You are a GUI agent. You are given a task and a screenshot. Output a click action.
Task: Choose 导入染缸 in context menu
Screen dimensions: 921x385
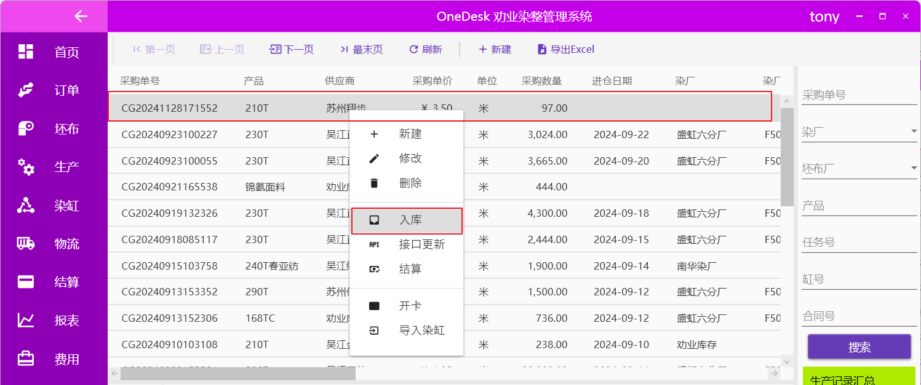click(x=407, y=330)
